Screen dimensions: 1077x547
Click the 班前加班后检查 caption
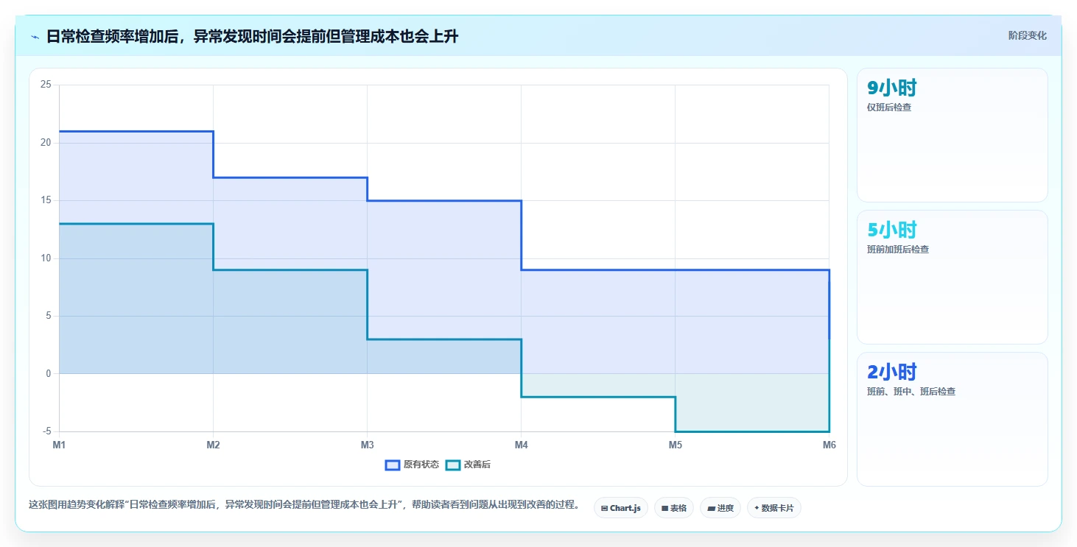click(x=898, y=250)
